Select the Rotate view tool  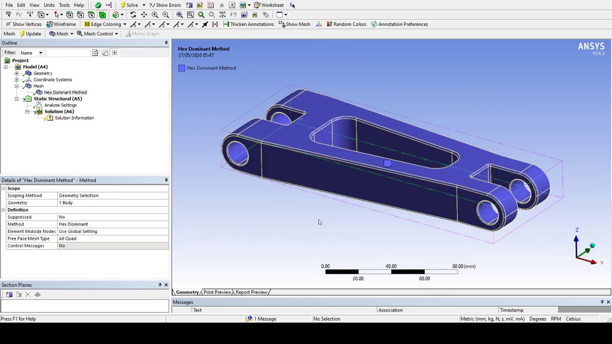coord(133,15)
